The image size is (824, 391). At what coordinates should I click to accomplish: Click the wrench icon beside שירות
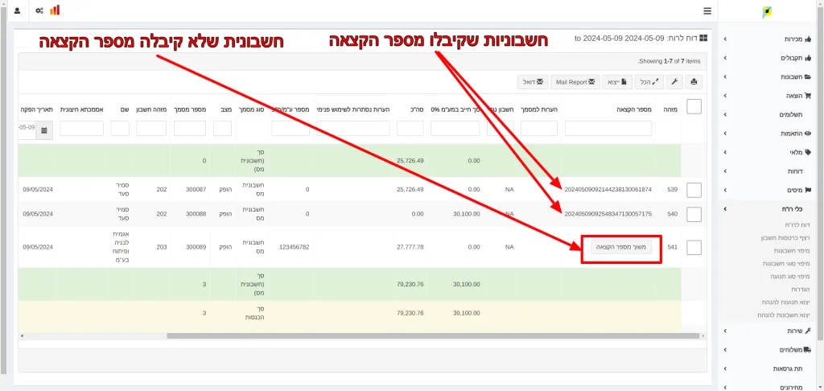point(808,331)
